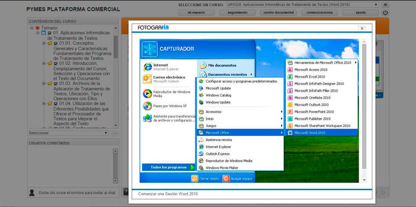Toggle checkbox for 01.04. Utilización
416x207 pixels.
point(56,104)
